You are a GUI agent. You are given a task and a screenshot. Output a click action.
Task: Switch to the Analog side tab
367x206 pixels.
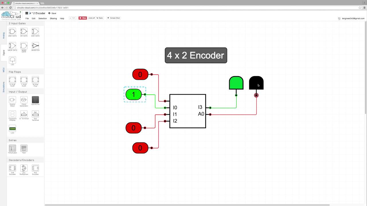click(4, 35)
